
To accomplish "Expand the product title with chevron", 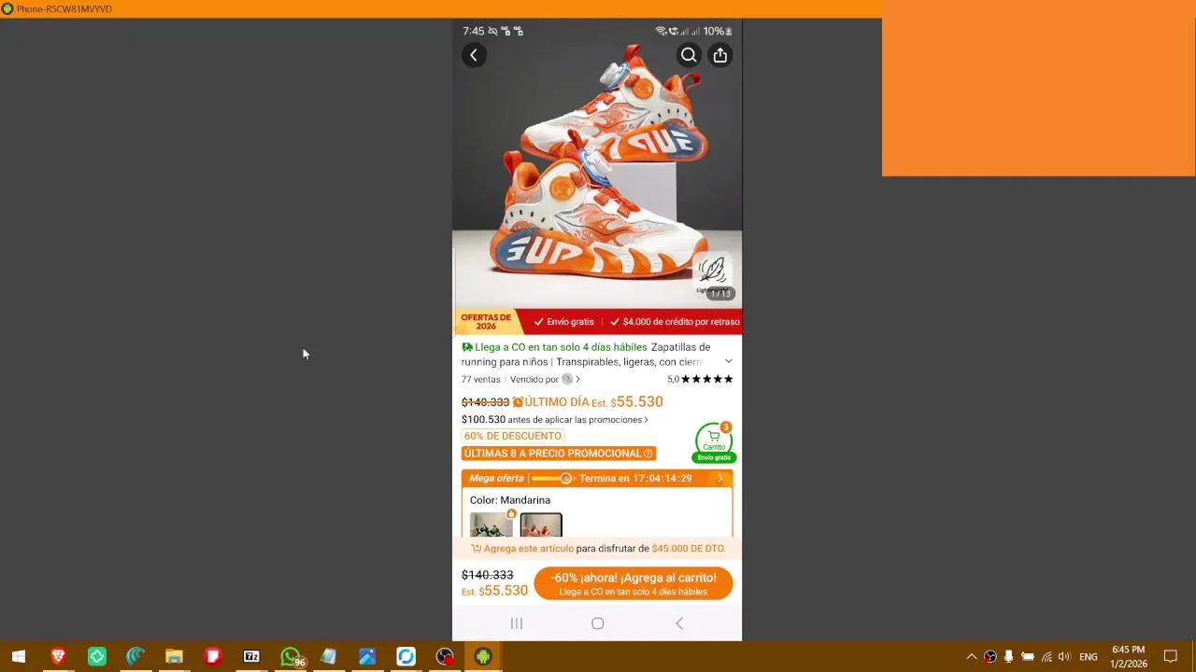I will tap(729, 361).
